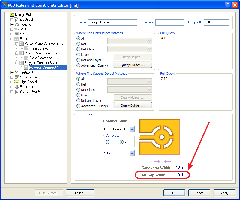Edit the Conductor Width 10mil value
This screenshot has height=200, width=240.
(x=180, y=168)
